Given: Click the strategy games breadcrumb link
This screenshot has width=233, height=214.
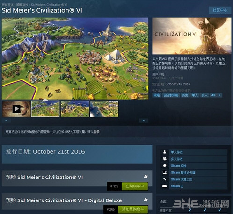Looking at the screenshot, I should [x=22, y=5].
